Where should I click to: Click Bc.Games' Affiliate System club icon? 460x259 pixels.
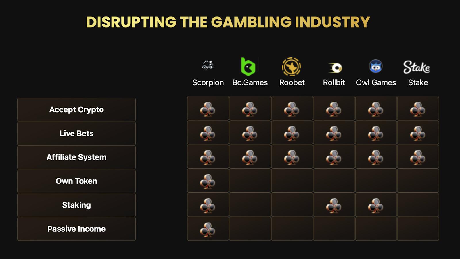(x=250, y=158)
